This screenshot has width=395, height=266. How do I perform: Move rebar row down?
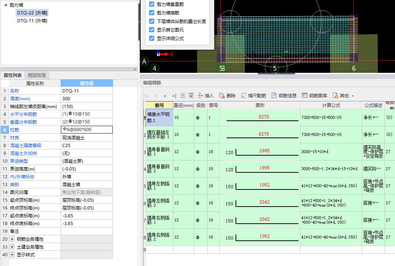pyautogui.click(x=191, y=95)
